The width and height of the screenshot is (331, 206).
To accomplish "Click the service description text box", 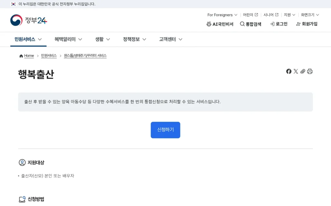I will [x=165, y=102].
